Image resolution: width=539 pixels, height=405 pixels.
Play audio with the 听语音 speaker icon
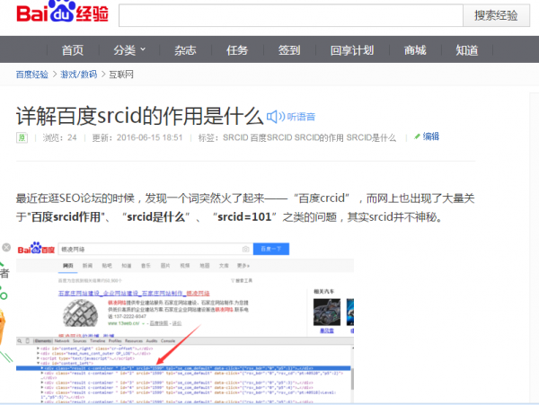[275, 116]
